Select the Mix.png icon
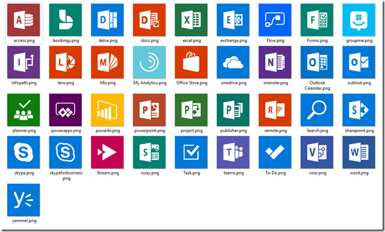385x232 pixels. tap(107, 62)
